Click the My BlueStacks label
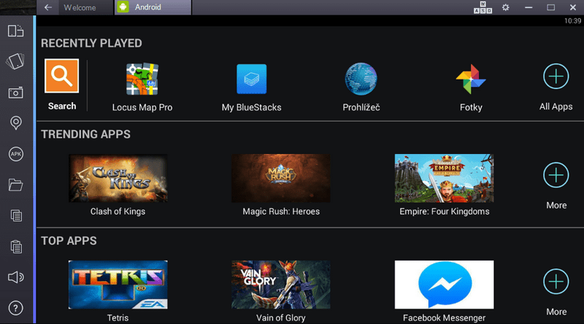 pos(251,107)
